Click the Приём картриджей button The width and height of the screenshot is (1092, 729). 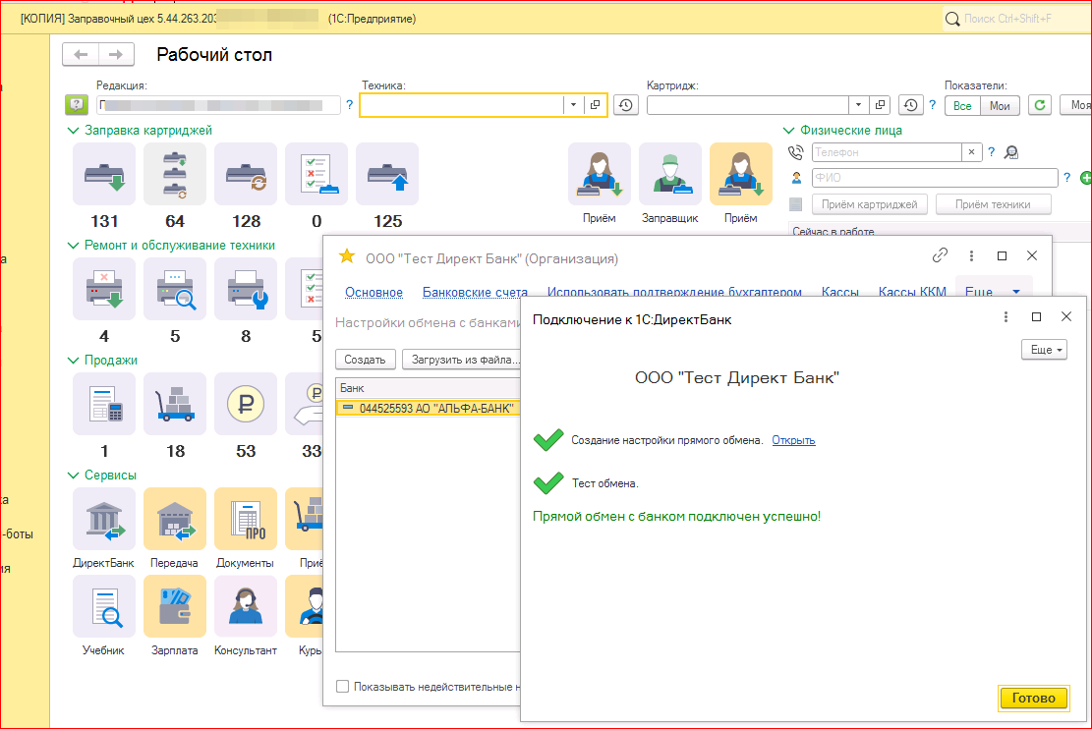point(869,204)
